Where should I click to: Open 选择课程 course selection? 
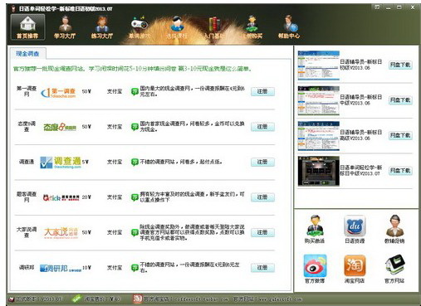click(177, 27)
